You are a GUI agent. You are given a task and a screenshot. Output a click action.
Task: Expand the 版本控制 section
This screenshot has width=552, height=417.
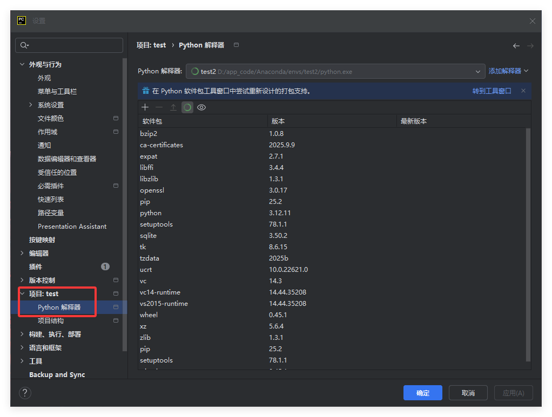[22, 280]
